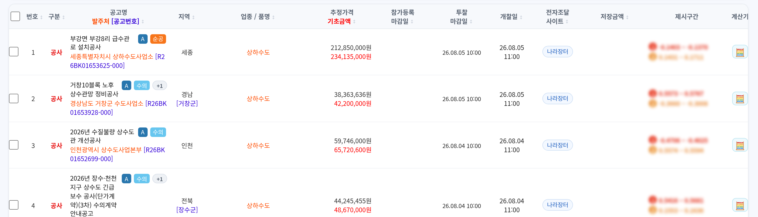Open calculator icon for row 3
The image size is (758, 217).
click(740, 145)
